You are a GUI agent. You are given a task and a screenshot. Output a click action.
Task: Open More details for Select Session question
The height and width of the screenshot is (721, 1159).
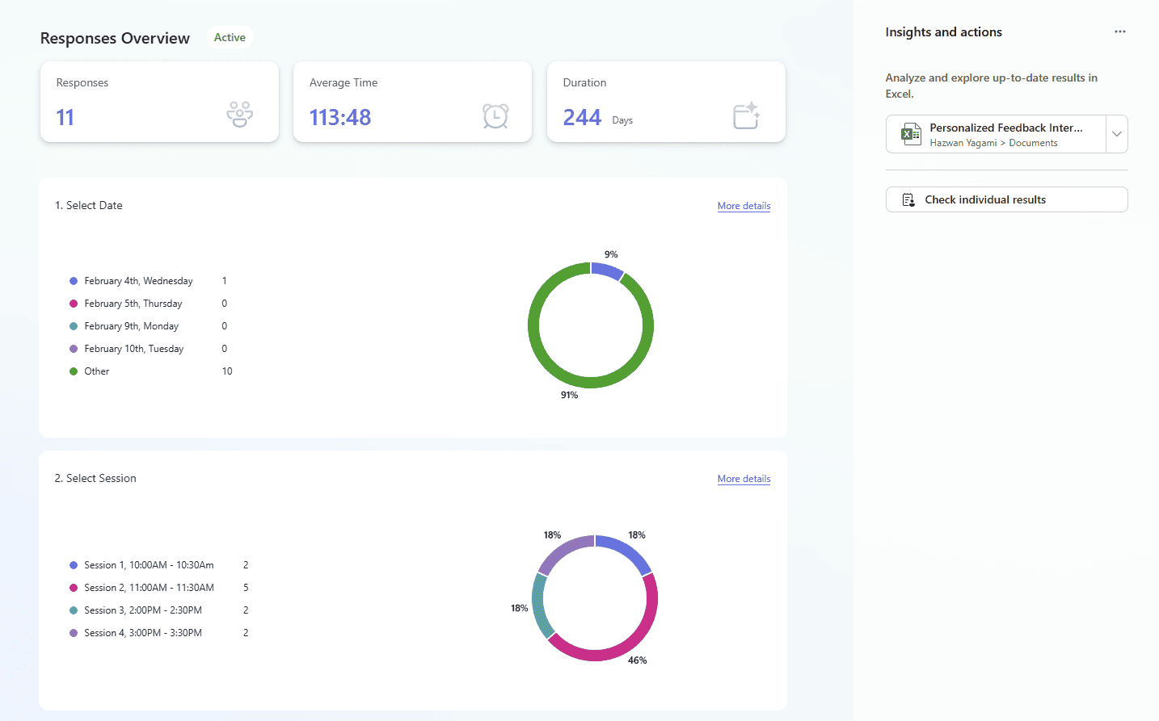pyautogui.click(x=744, y=479)
